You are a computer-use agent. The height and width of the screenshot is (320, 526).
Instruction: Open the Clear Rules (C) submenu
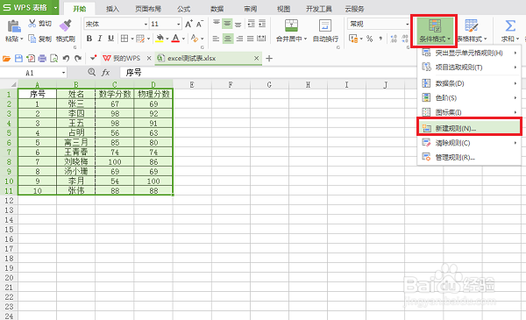pyautogui.click(x=469, y=143)
